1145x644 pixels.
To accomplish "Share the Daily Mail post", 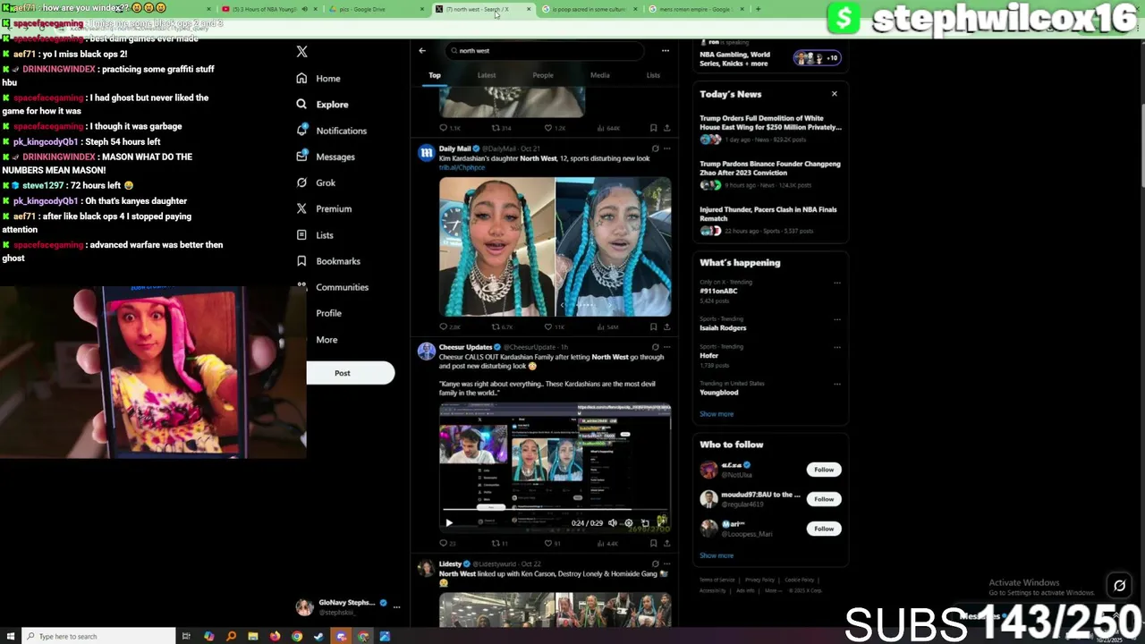I will click(666, 327).
